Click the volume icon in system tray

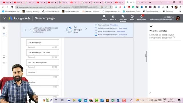[x=152, y=100]
